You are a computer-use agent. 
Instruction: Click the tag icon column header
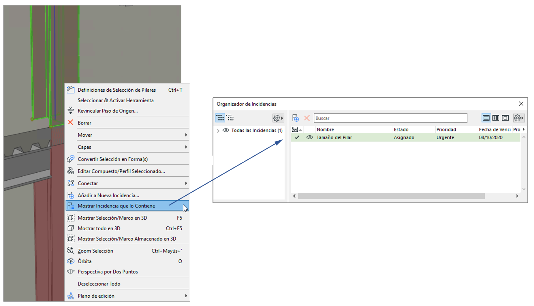coord(297,130)
